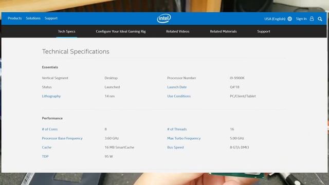
Task: Click the threads value 16
Action: (232, 129)
